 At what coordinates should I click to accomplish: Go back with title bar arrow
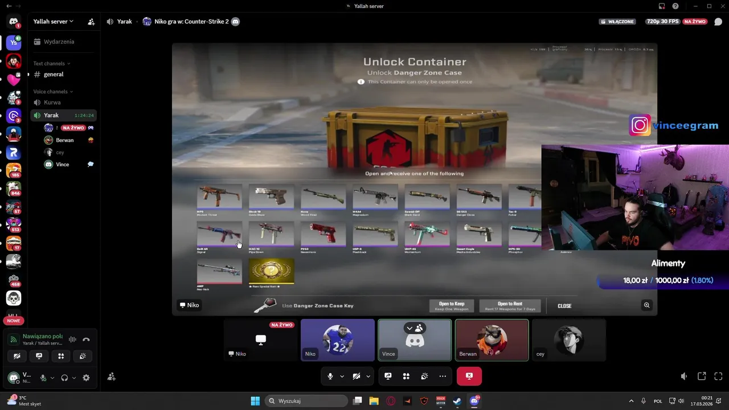coord(8,6)
